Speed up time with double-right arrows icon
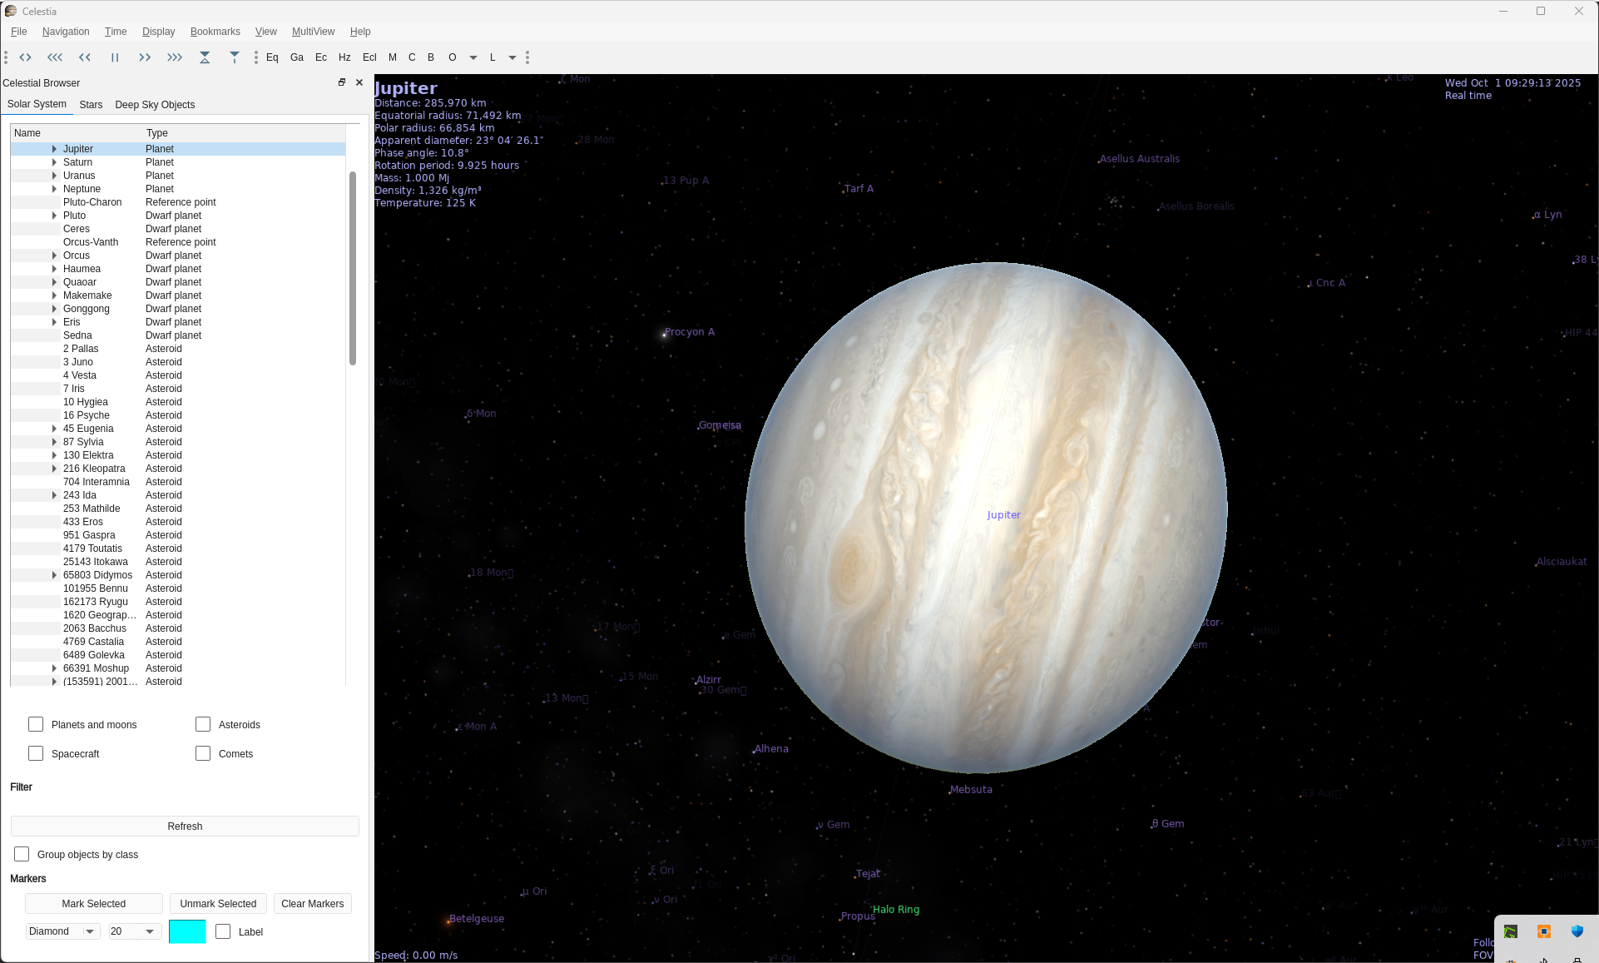1599x963 pixels. (145, 57)
